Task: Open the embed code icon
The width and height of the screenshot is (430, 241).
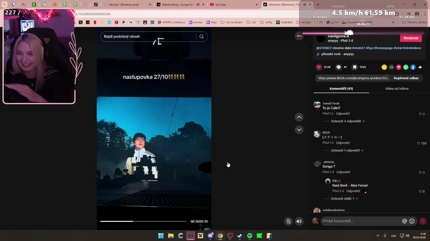Action: tap(391, 67)
